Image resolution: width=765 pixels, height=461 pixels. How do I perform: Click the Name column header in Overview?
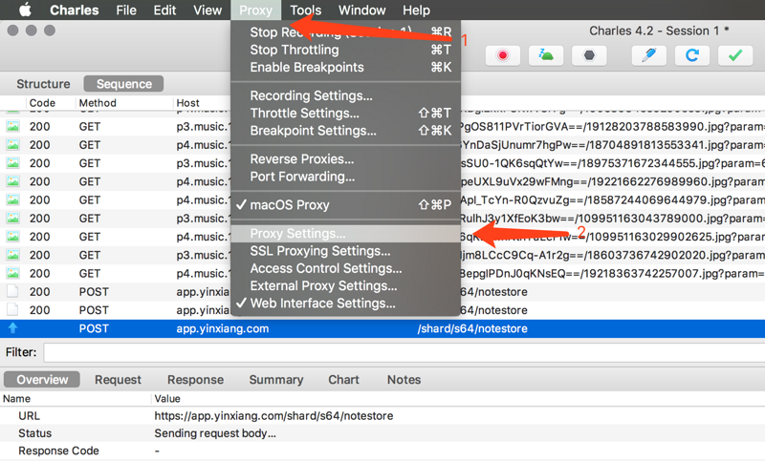tap(16, 399)
